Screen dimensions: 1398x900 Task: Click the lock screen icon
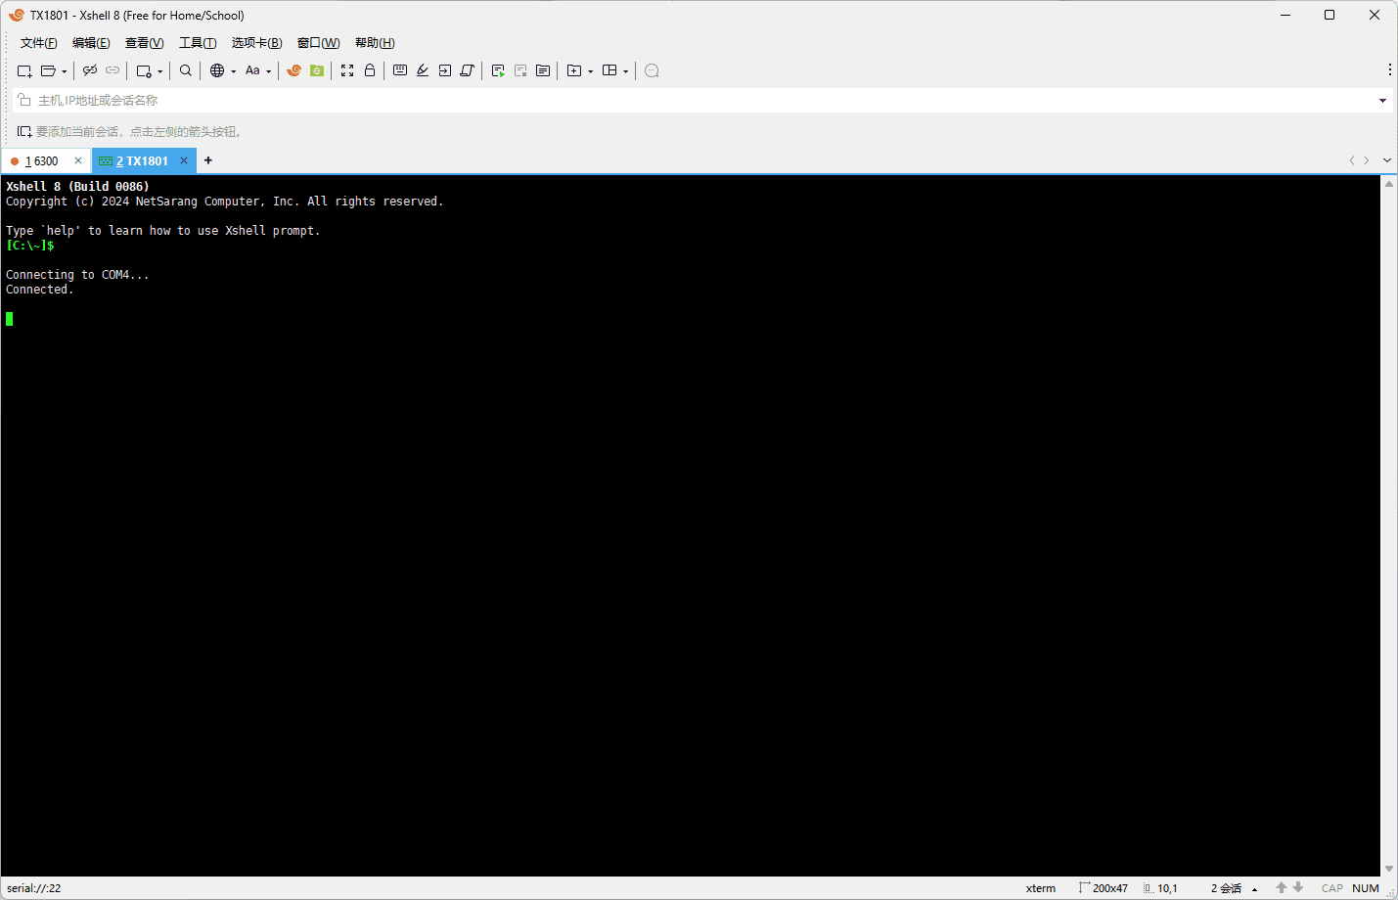370,70
